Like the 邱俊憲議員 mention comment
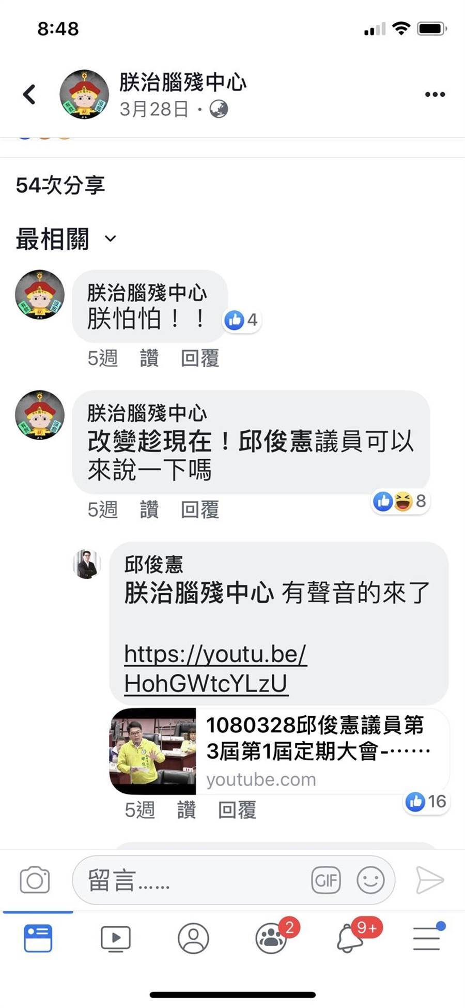The width and height of the screenshot is (465, 1008). [149, 509]
